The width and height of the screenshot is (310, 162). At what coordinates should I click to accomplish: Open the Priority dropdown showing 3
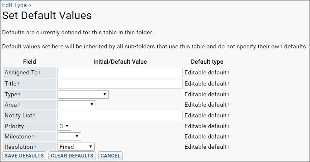click(64, 126)
